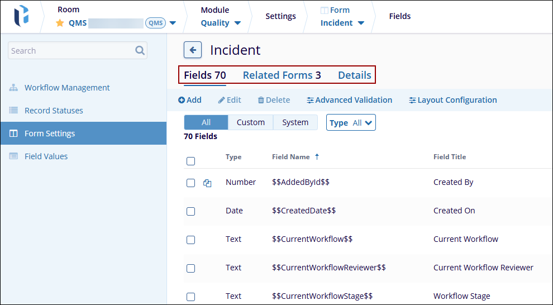
Task: Check the $$CreatedDate$$ row checkbox
Action: (x=191, y=211)
